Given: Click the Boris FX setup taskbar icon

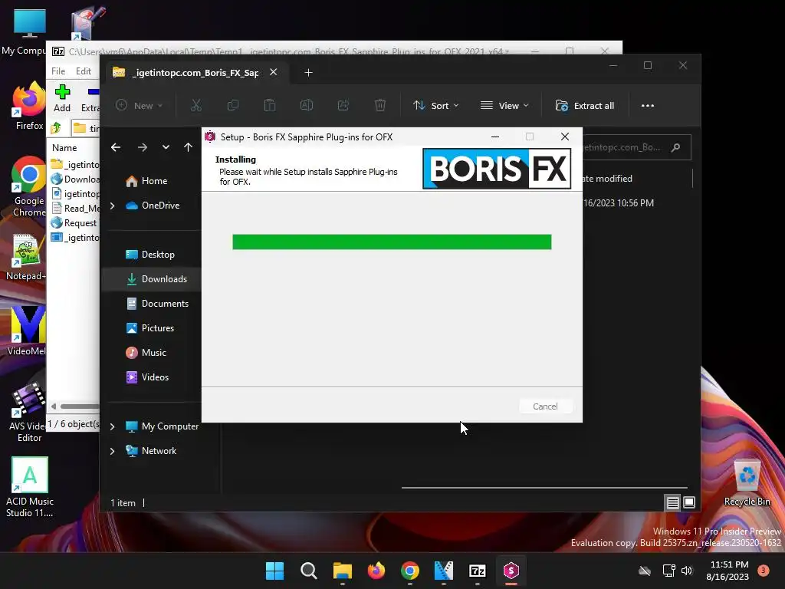Looking at the screenshot, I should 511,571.
